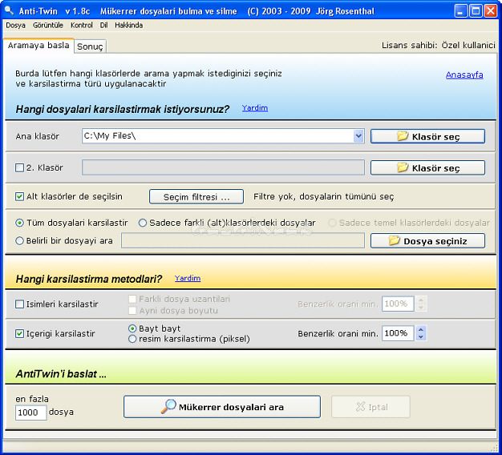Click Filtre yok, dosyalarin tümünü seç text

(x=323, y=196)
